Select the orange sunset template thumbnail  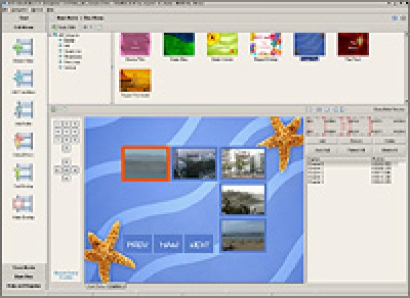coord(135,80)
